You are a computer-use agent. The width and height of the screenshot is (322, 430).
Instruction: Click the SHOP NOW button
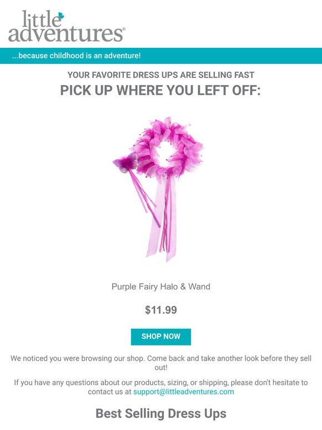(x=161, y=337)
